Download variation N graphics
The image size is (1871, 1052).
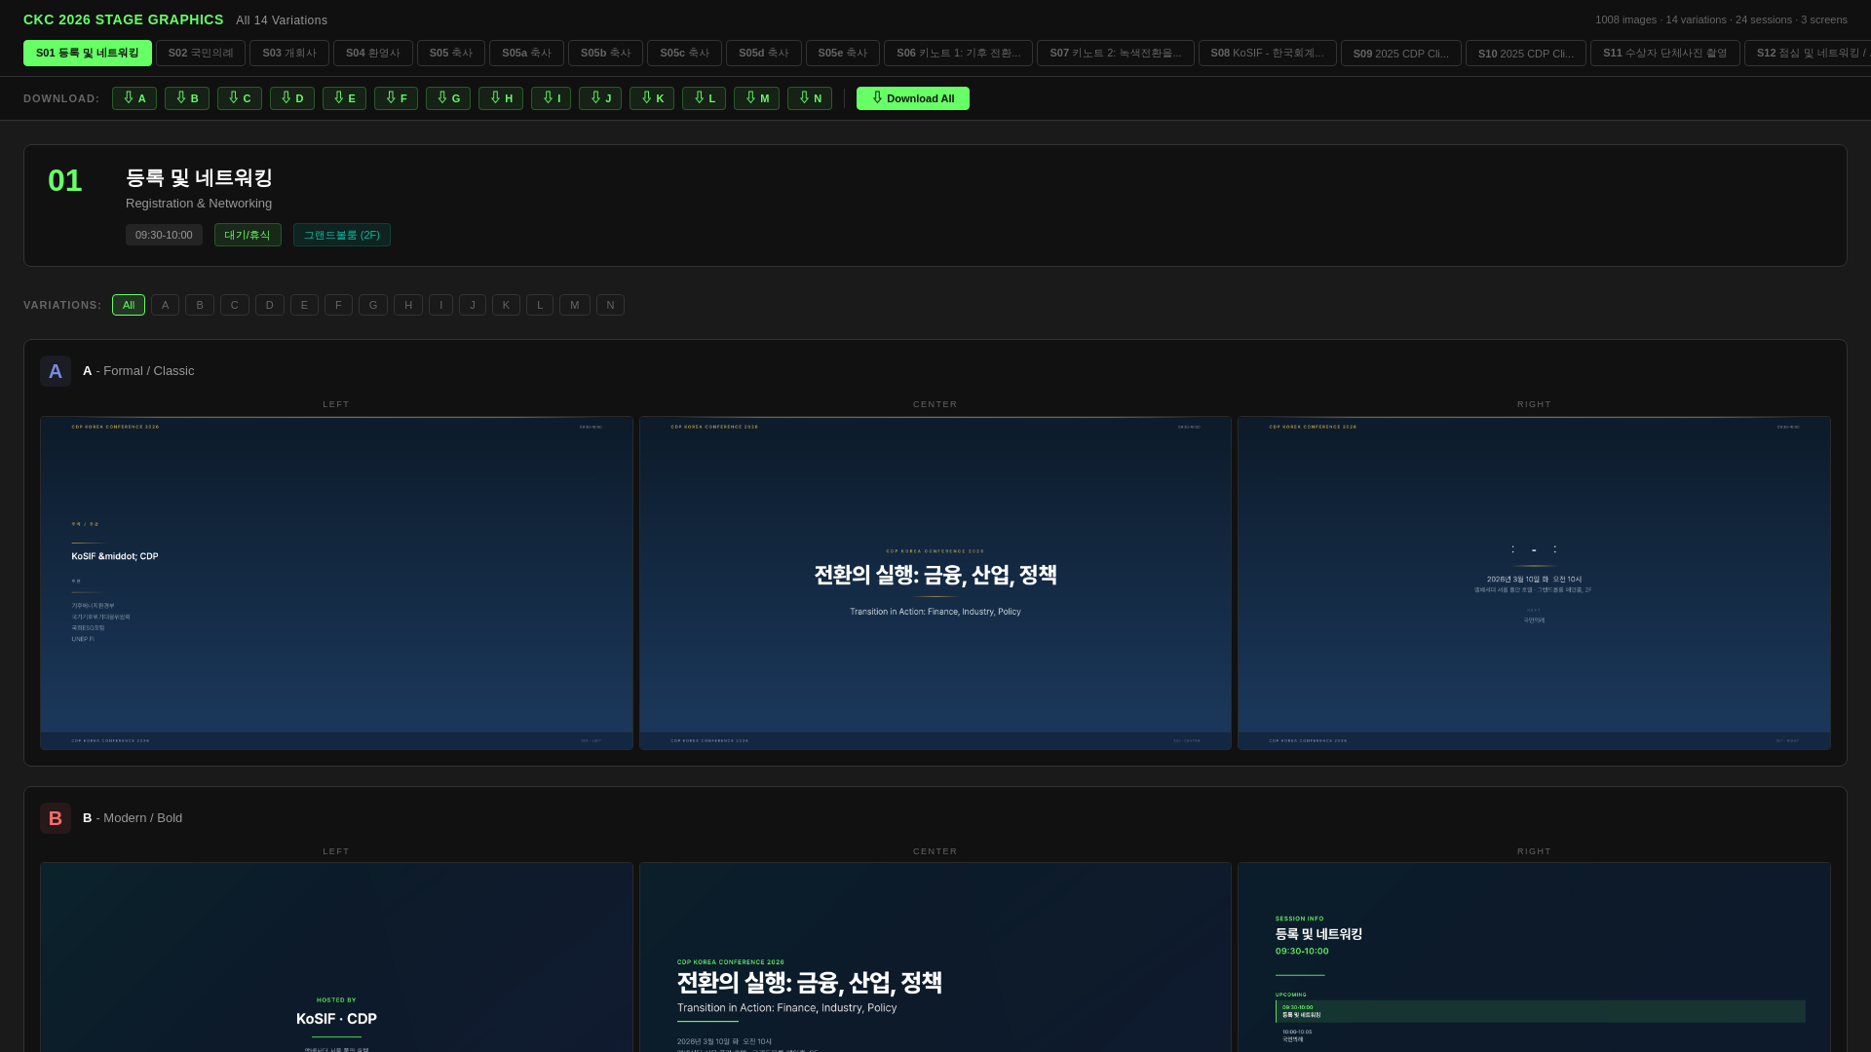pos(810,98)
